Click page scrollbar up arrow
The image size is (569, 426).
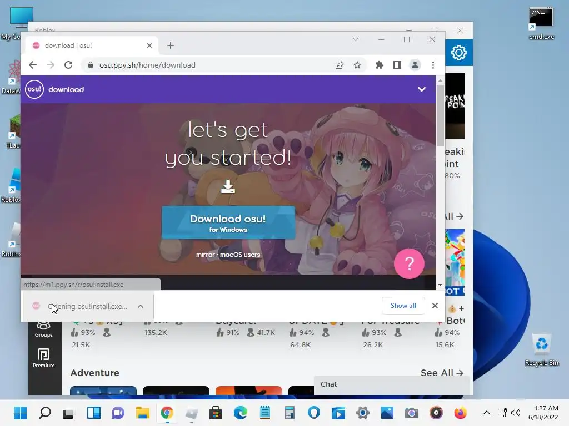pos(440,80)
